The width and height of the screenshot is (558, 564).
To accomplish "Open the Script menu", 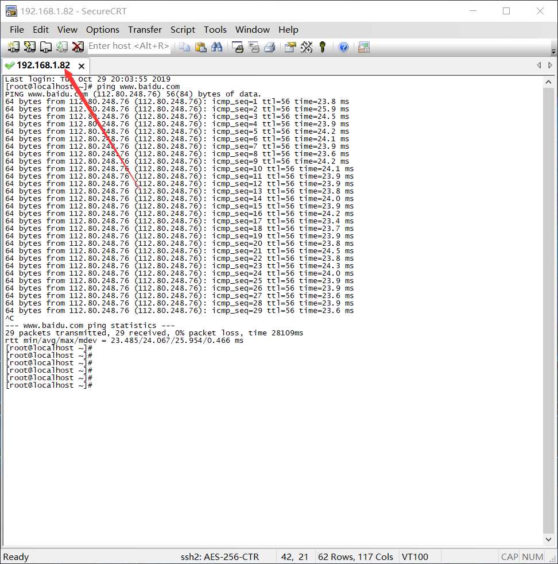I will click(x=183, y=29).
